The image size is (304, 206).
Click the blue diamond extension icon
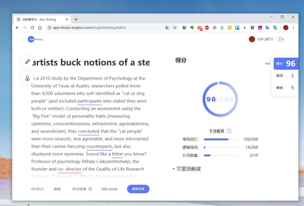tap(222, 28)
